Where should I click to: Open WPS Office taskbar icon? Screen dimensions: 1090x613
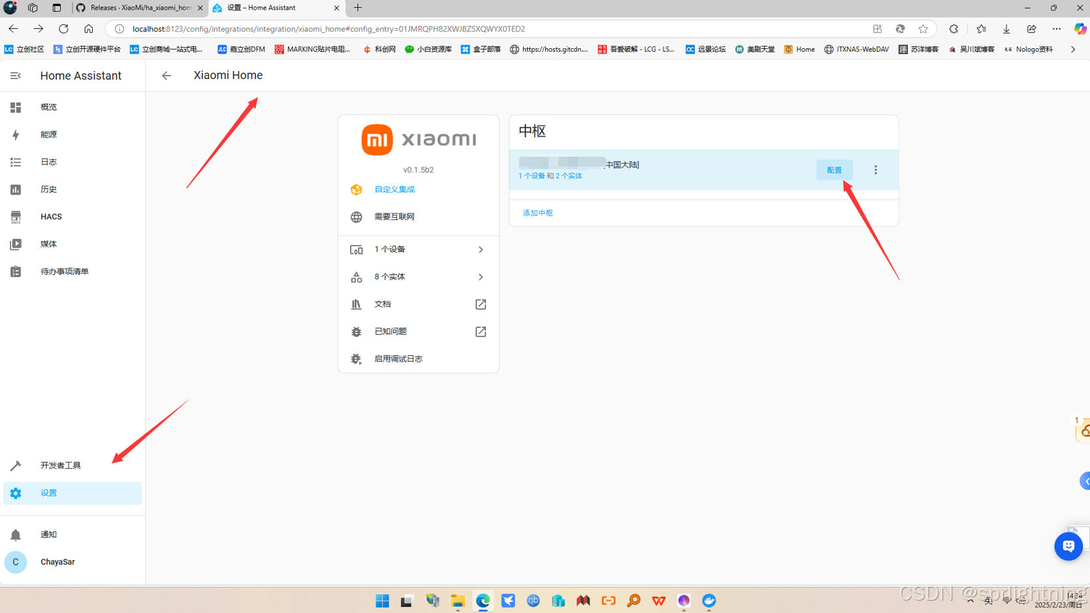click(x=658, y=601)
